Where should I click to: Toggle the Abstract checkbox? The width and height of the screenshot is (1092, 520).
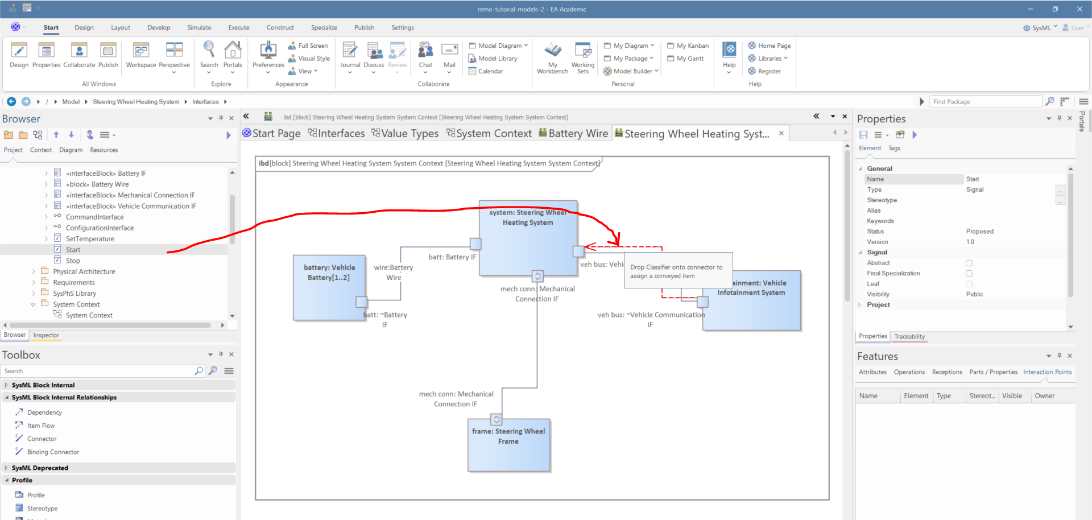969,263
